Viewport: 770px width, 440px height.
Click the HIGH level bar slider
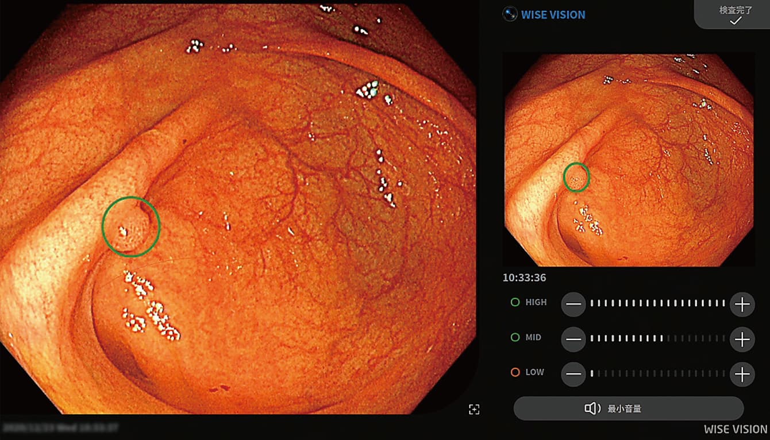click(657, 303)
